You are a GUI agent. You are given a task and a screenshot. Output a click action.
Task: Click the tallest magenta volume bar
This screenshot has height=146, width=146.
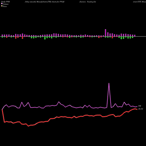(105, 33)
